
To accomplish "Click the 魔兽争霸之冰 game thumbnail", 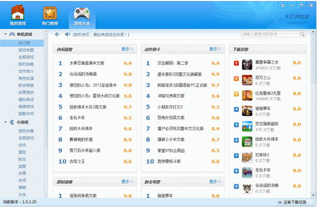I will tap(247, 64).
